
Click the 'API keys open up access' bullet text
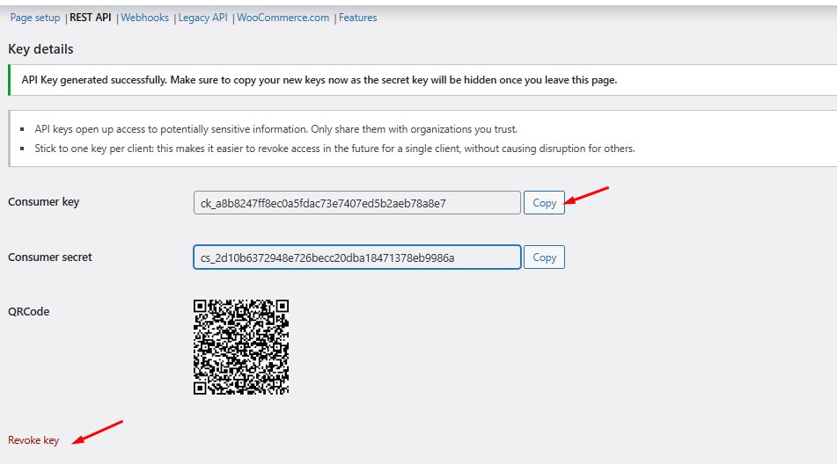click(276, 129)
